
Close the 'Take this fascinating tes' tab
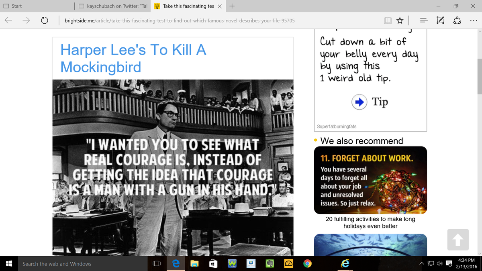coord(220,6)
